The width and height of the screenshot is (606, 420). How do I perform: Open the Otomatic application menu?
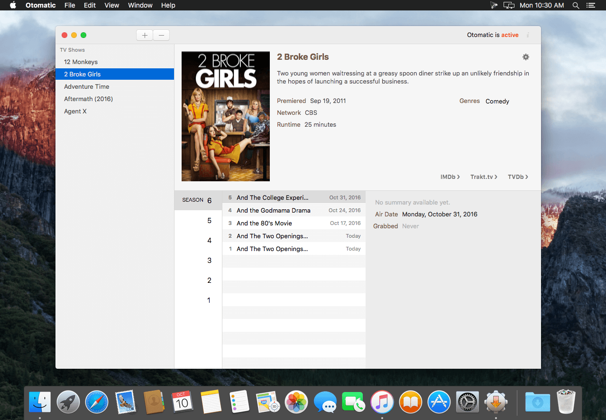41,5
